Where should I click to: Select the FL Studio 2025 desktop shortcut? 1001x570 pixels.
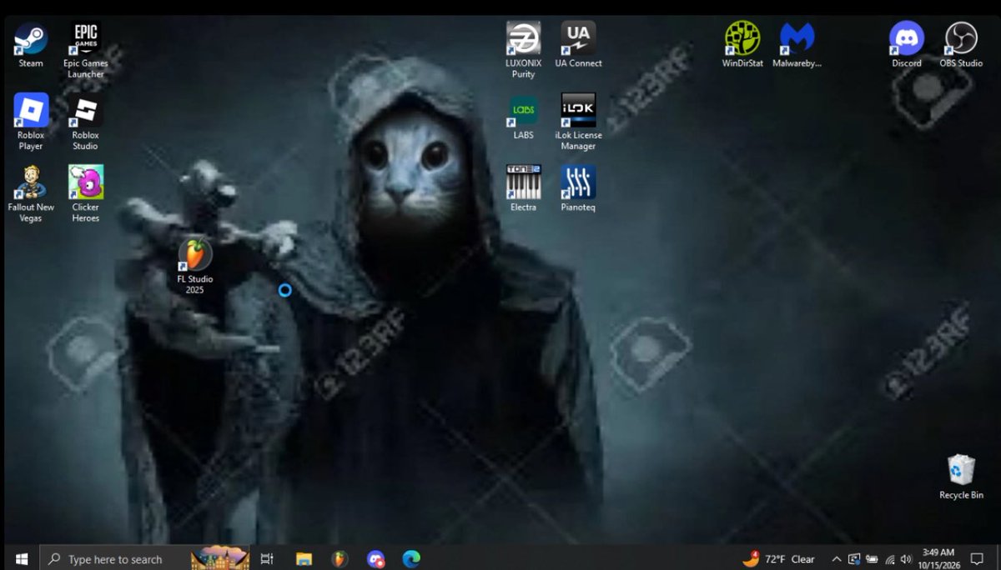(194, 266)
